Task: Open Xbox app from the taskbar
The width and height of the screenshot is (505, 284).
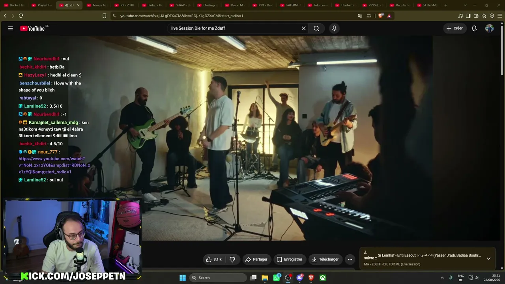Action: [x=323, y=278]
